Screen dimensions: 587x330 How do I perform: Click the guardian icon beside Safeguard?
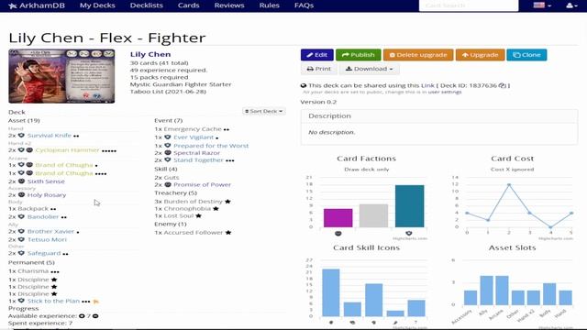21,253
